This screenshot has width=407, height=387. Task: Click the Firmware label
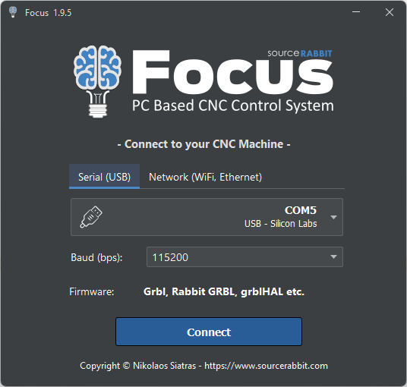[x=92, y=292]
